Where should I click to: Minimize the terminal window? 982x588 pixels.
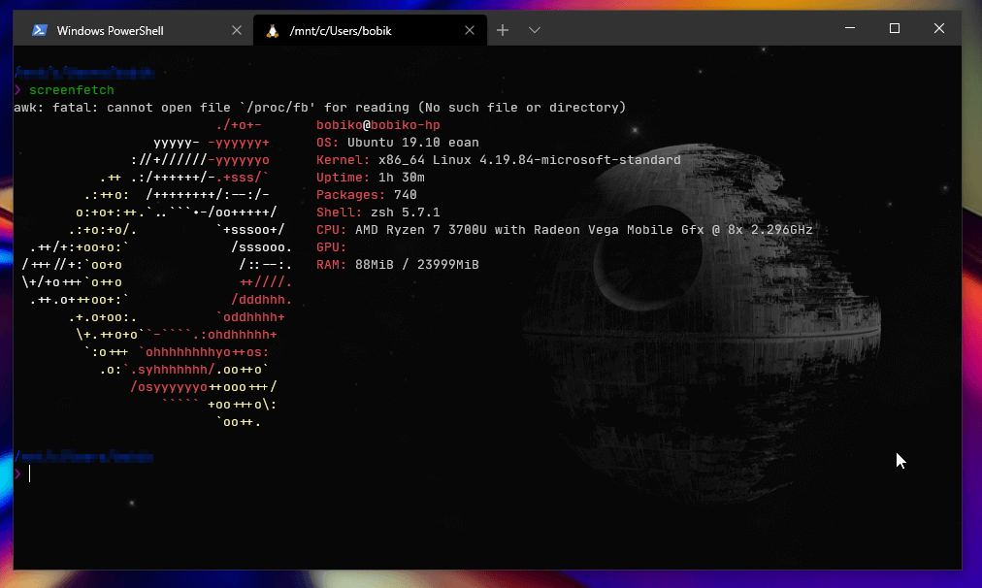point(850,28)
